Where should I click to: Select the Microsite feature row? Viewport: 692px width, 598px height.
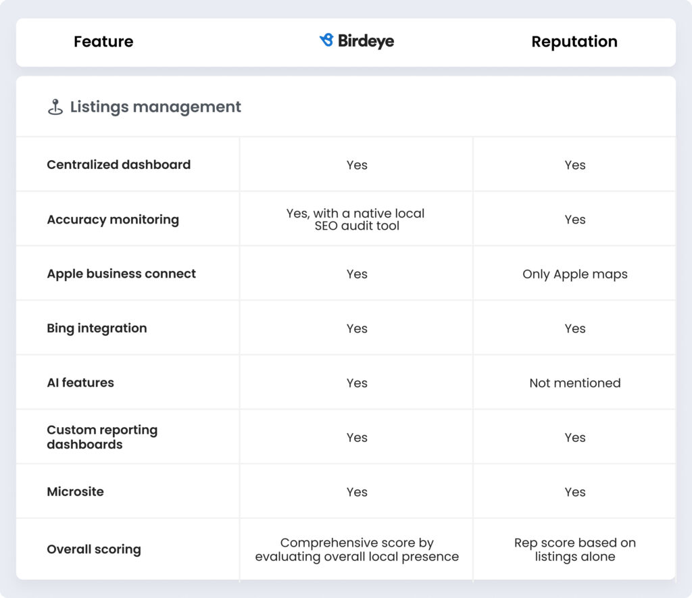click(x=77, y=492)
